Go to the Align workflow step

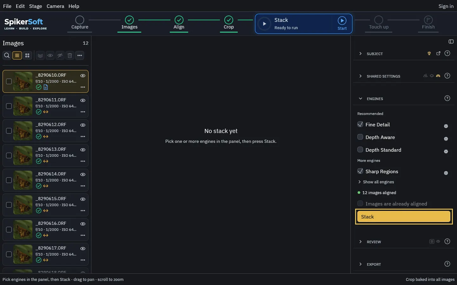179,23
